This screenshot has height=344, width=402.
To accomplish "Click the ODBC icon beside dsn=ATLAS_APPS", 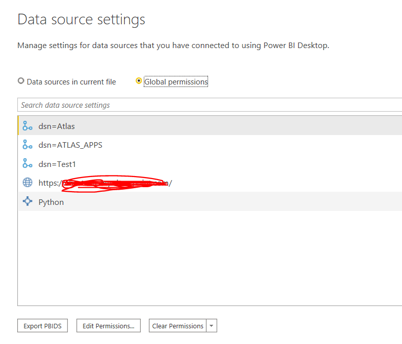I will tap(27, 145).
